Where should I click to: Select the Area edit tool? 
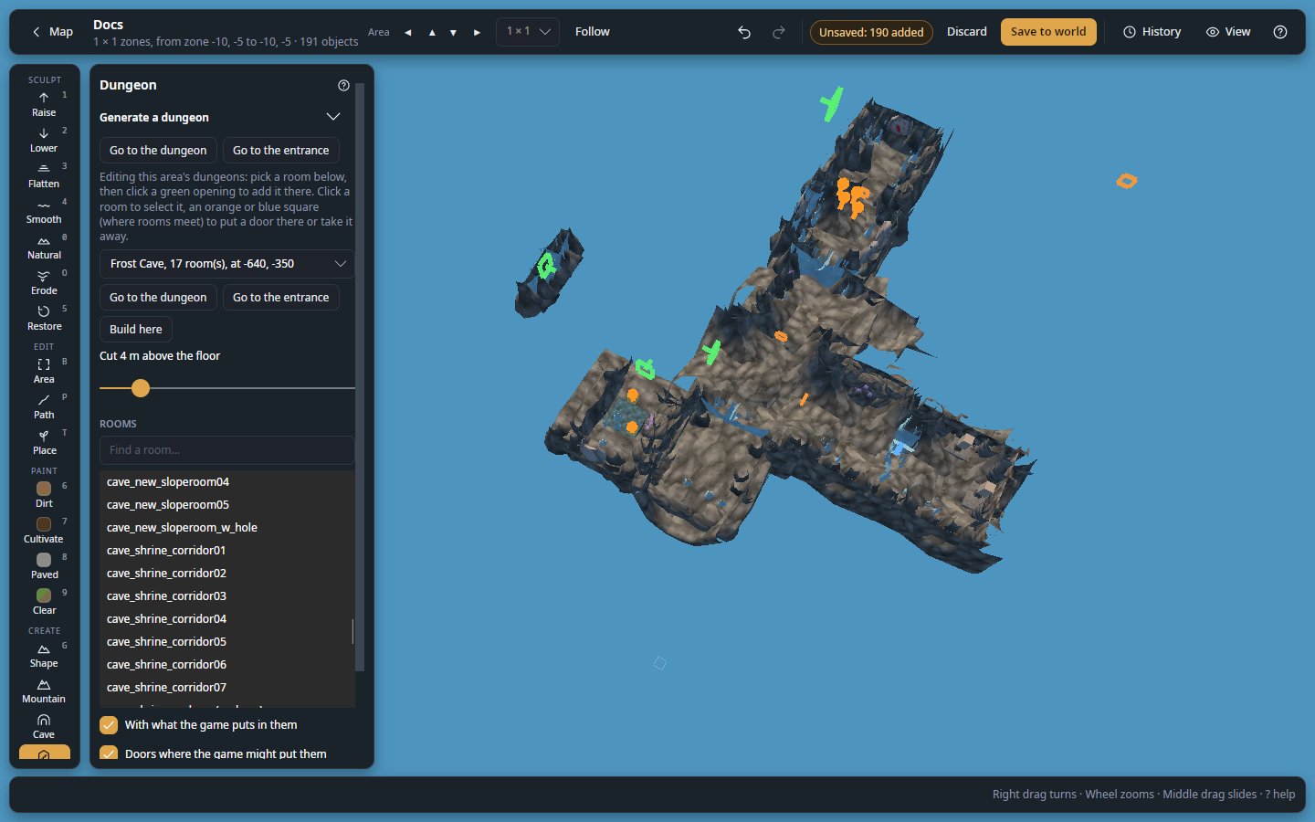[44, 371]
